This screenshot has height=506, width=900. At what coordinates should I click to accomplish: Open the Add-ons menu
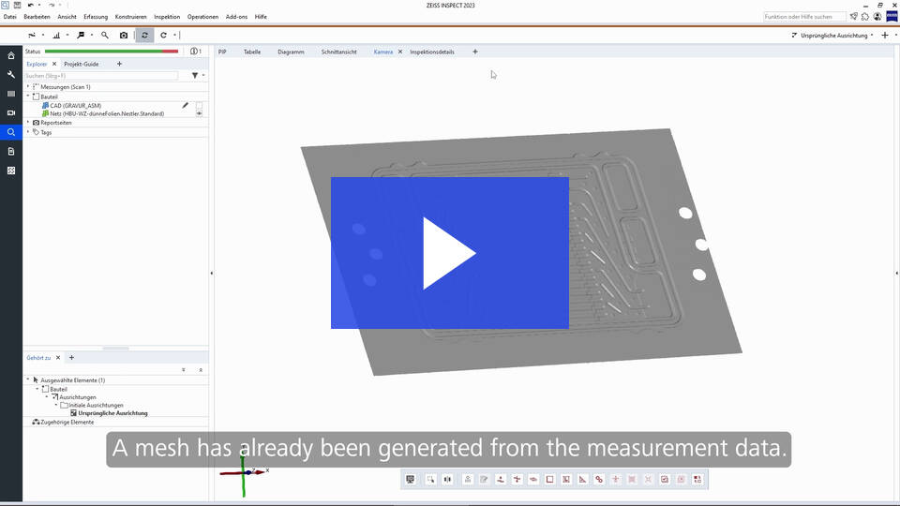click(x=236, y=17)
